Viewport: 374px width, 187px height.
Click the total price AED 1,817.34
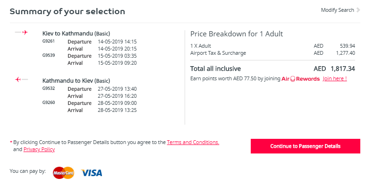[334, 69]
